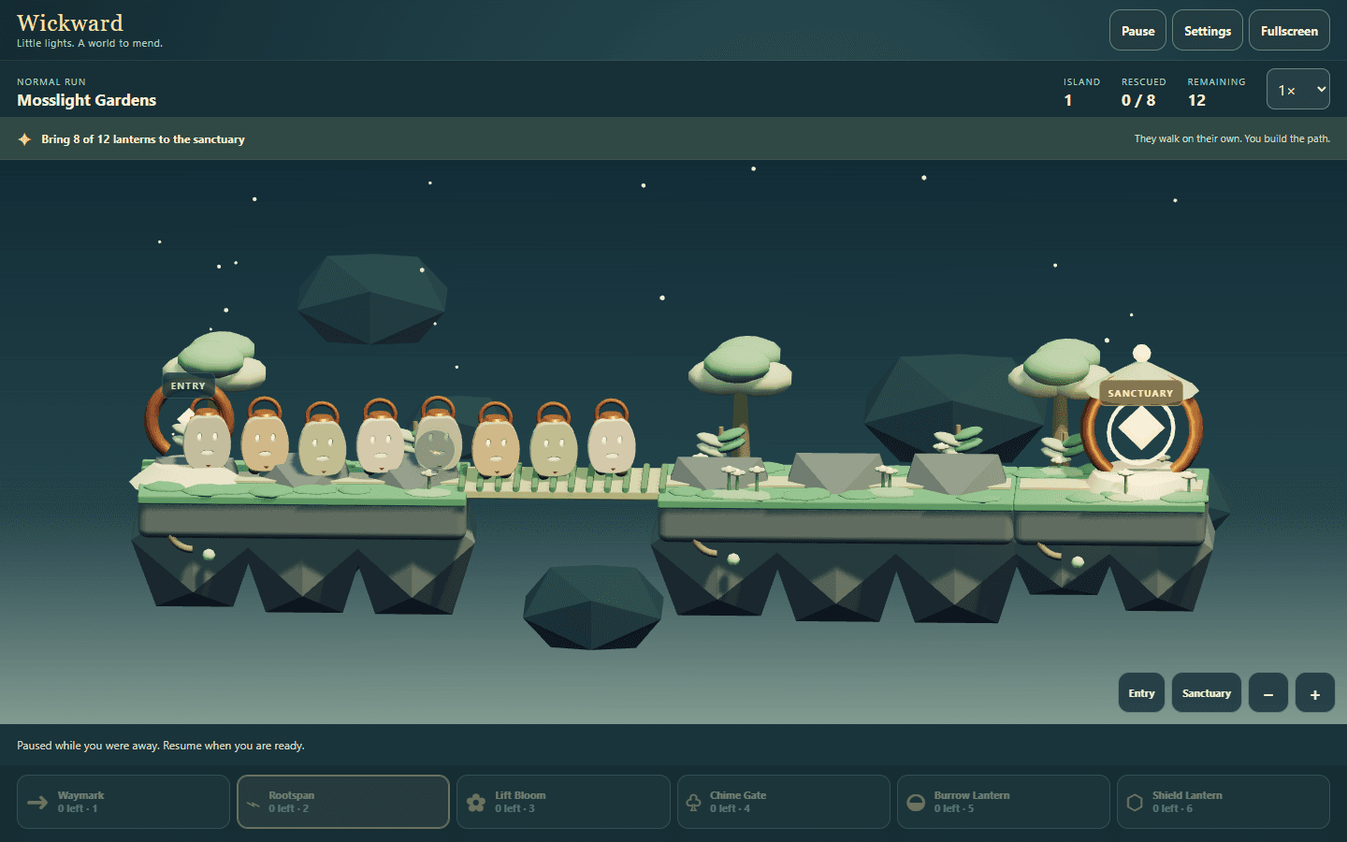This screenshot has height=842, width=1347.
Task: Click the Sanctuary portal diamond emblem
Action: click(x=1141, y=430)
